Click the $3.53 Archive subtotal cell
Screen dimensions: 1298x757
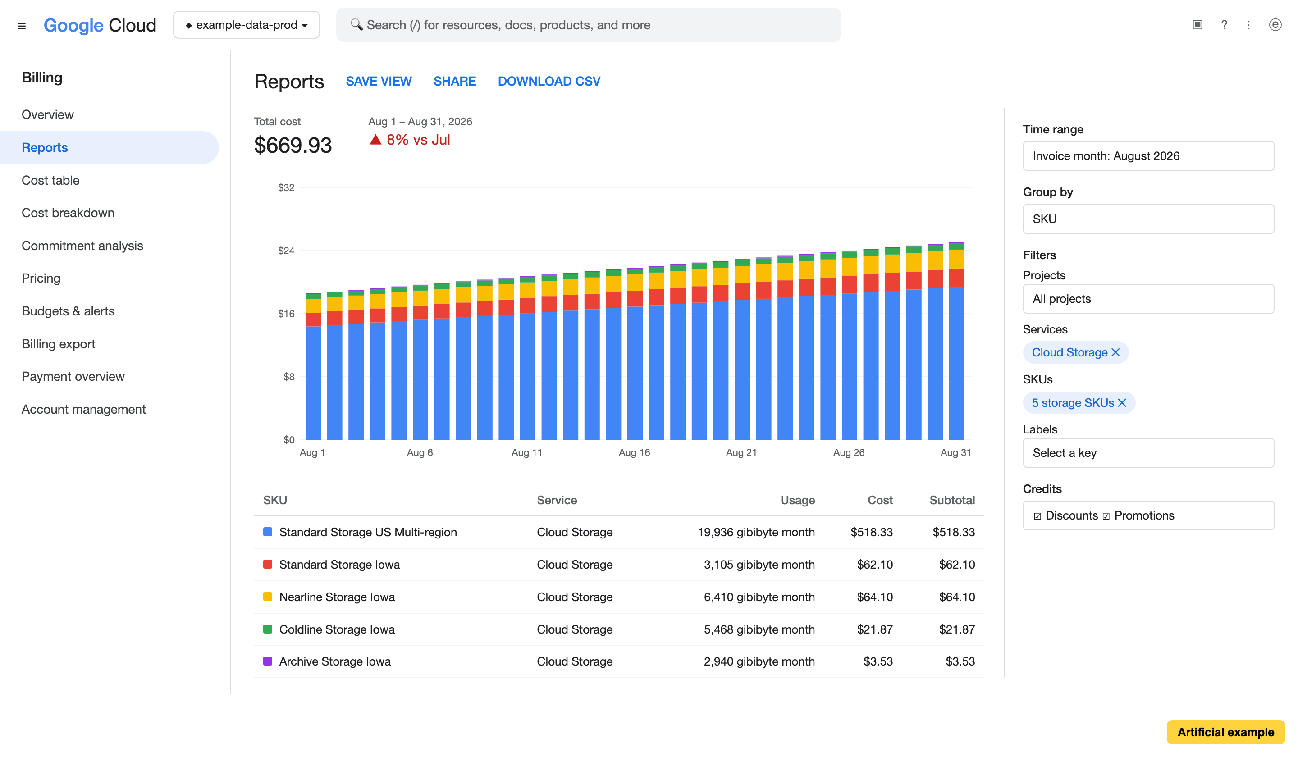click(960, 661)
